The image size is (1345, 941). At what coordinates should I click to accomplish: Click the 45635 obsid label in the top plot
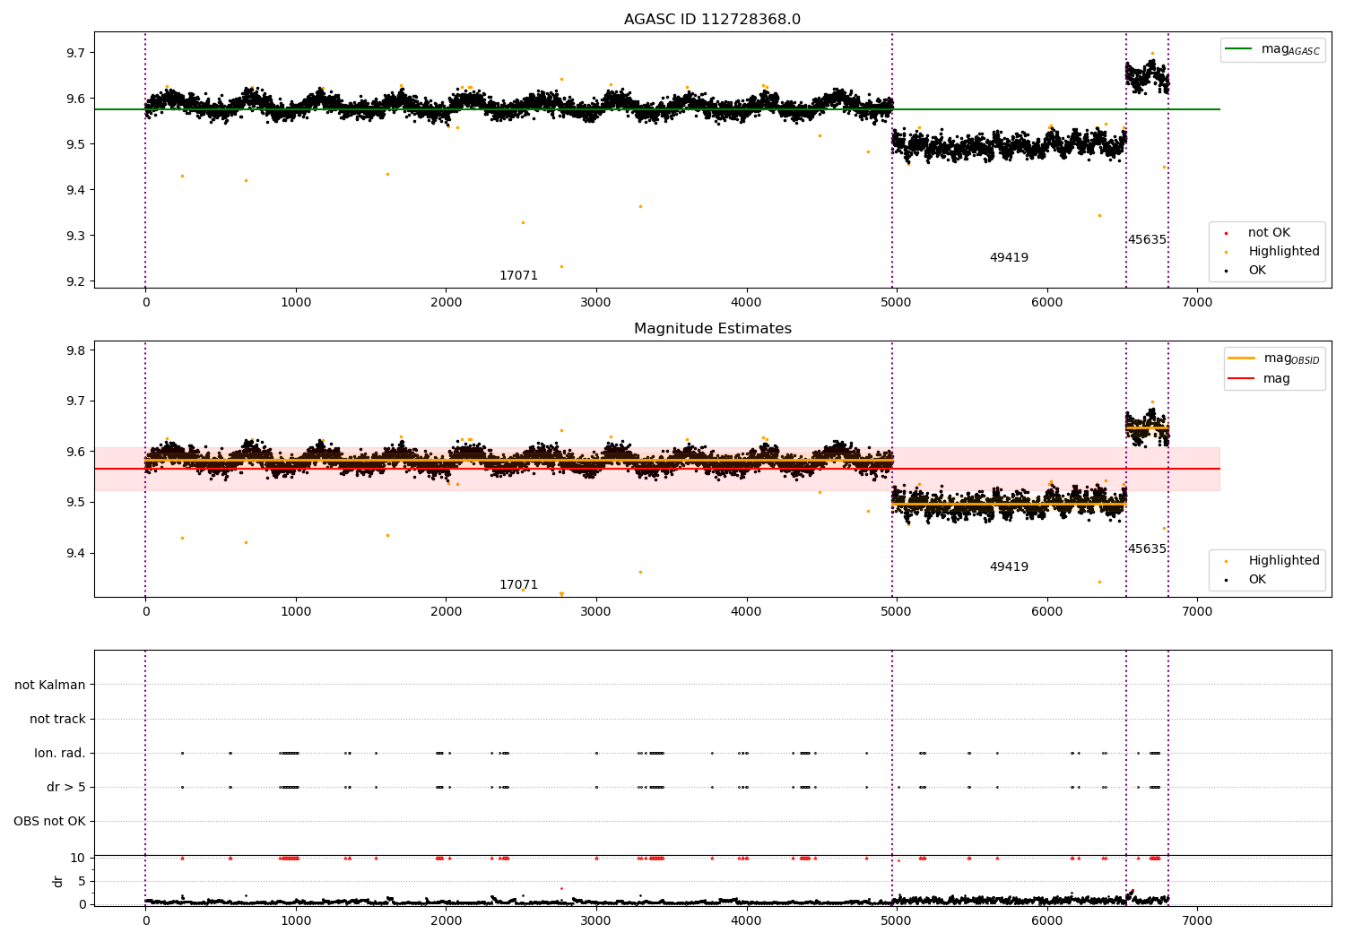(1147, 240)
